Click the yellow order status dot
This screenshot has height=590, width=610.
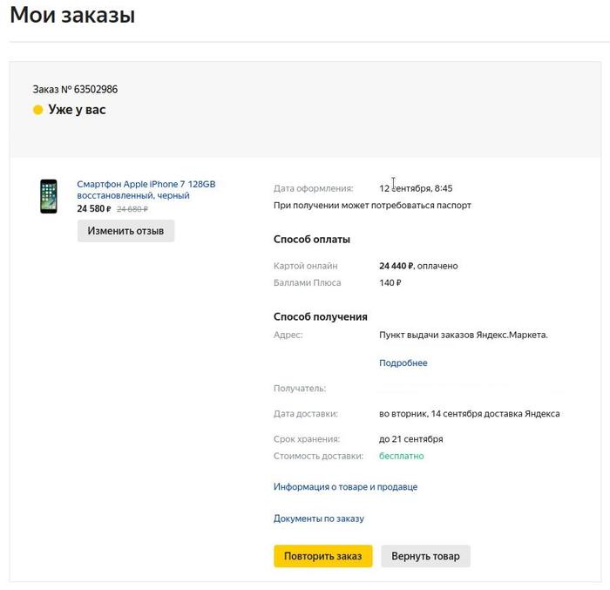pyautogui.click(x=37, y=110)
